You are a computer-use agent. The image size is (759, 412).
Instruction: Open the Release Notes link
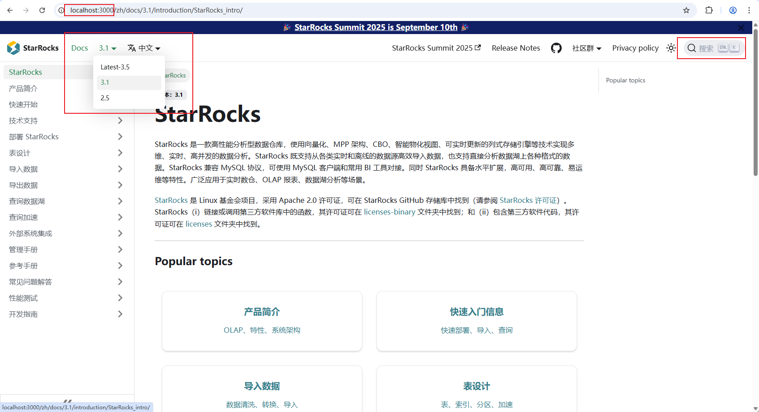[x=516, y=48]
